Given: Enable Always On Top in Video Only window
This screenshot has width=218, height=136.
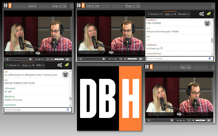Looking at the screenshot, I should (x=200, y=67).
